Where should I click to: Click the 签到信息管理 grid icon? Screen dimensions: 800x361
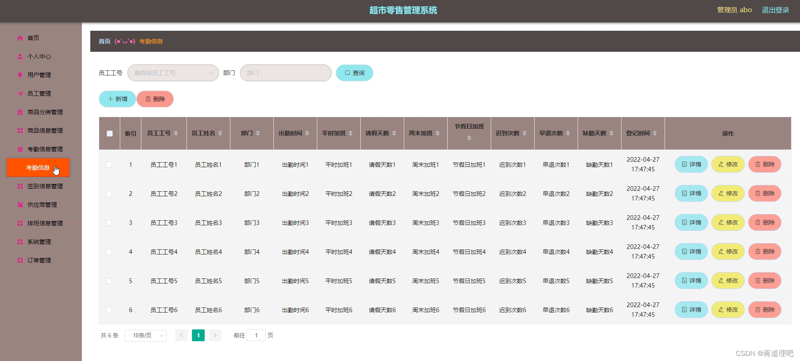pos(20,186)
